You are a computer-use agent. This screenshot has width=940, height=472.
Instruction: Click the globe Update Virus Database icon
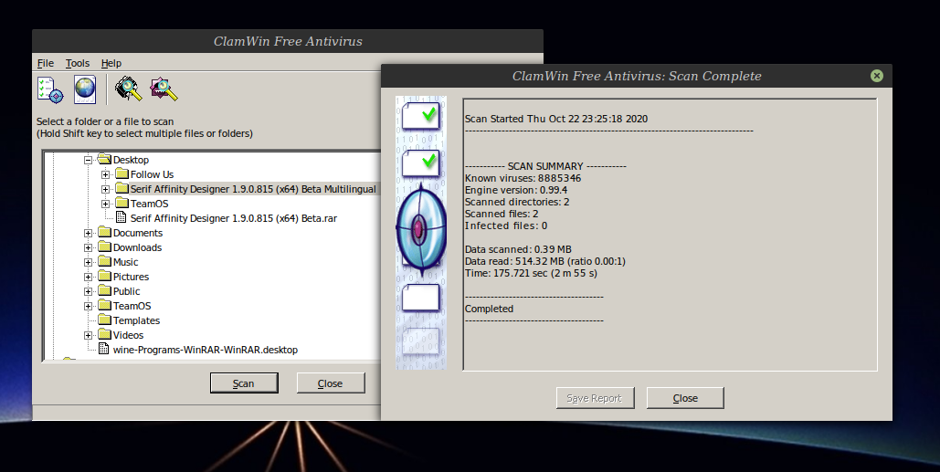click(x=85, y=89)
